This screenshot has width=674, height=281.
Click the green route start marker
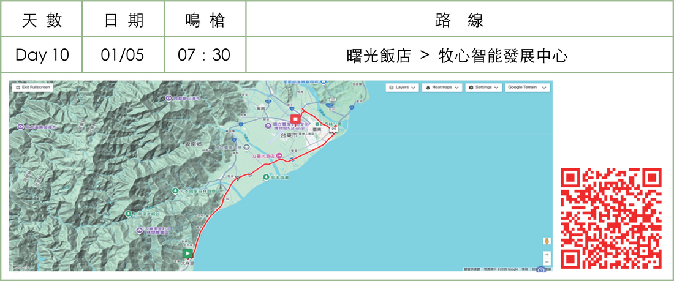pos(187,253)
